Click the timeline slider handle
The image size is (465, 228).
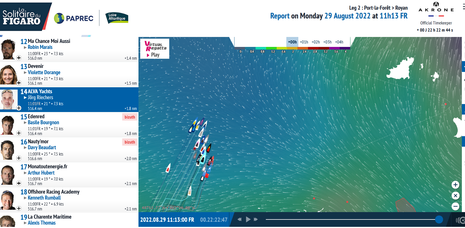point(439,219)
